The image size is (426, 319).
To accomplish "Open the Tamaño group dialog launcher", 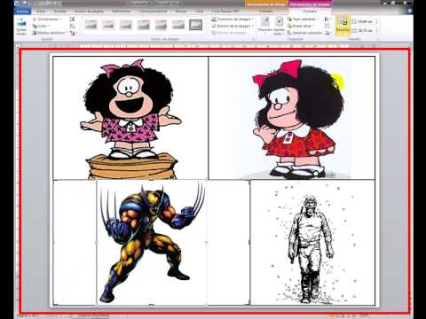I will click(378, 39).
